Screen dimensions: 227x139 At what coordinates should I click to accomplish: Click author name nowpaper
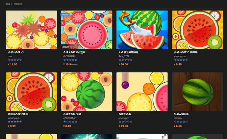[x=123, y=118]
